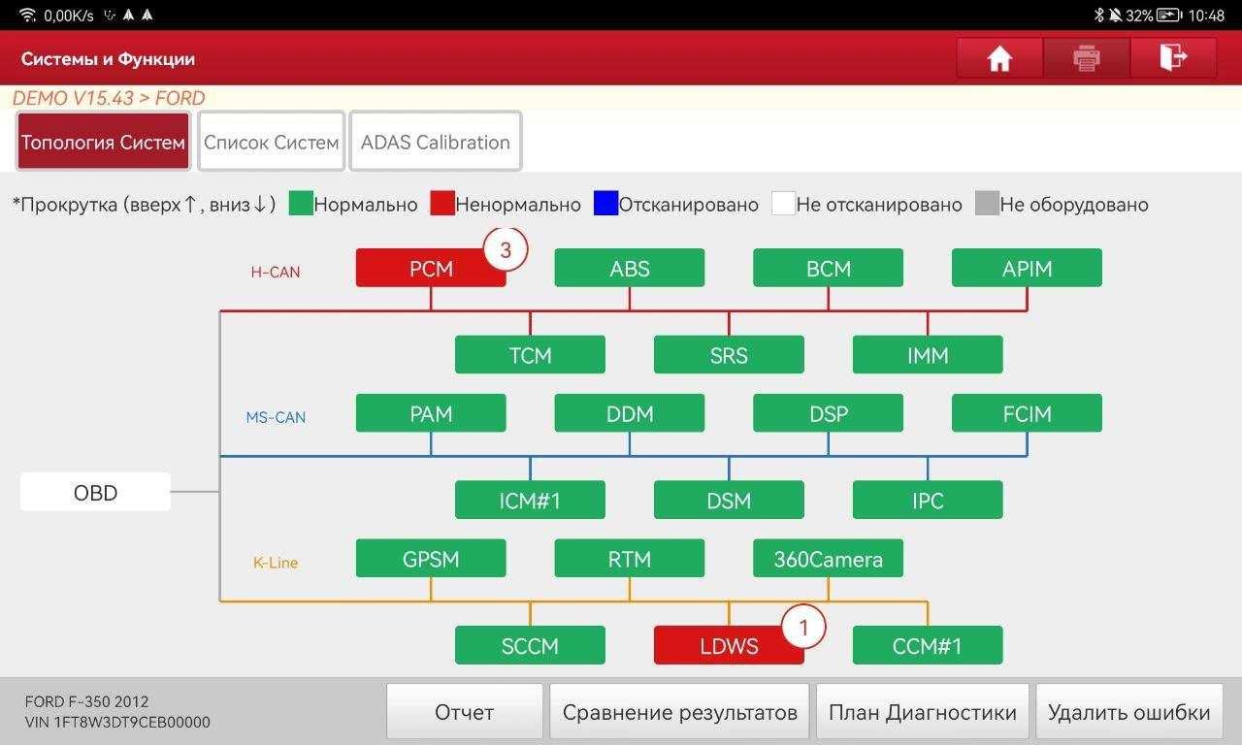Select the BCM module node
This screenshot has height=745, width=1242.
(x=829, y=269)
